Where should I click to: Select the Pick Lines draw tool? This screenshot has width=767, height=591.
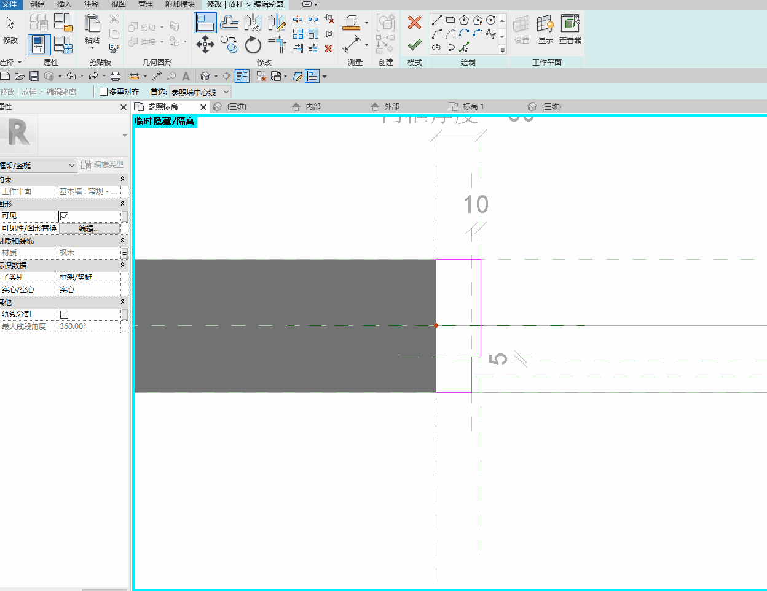coord(464,47)
